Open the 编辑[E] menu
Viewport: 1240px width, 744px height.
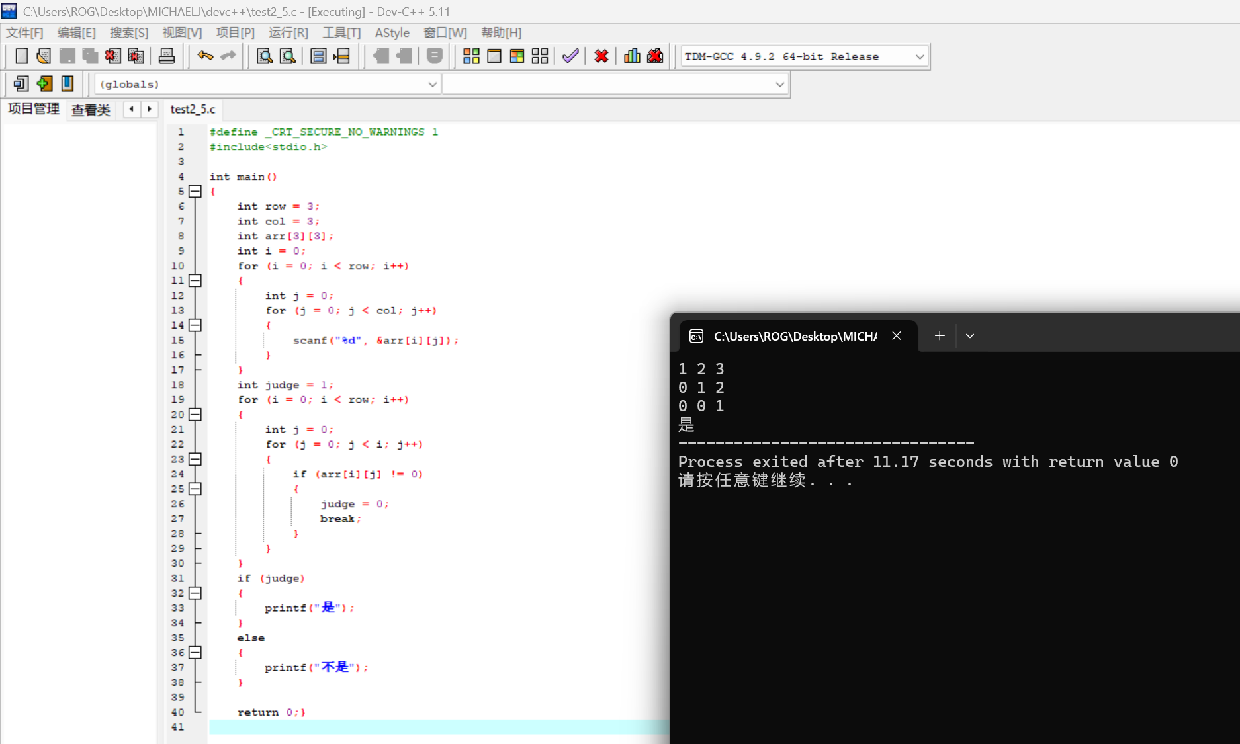[x=76, y=33]
